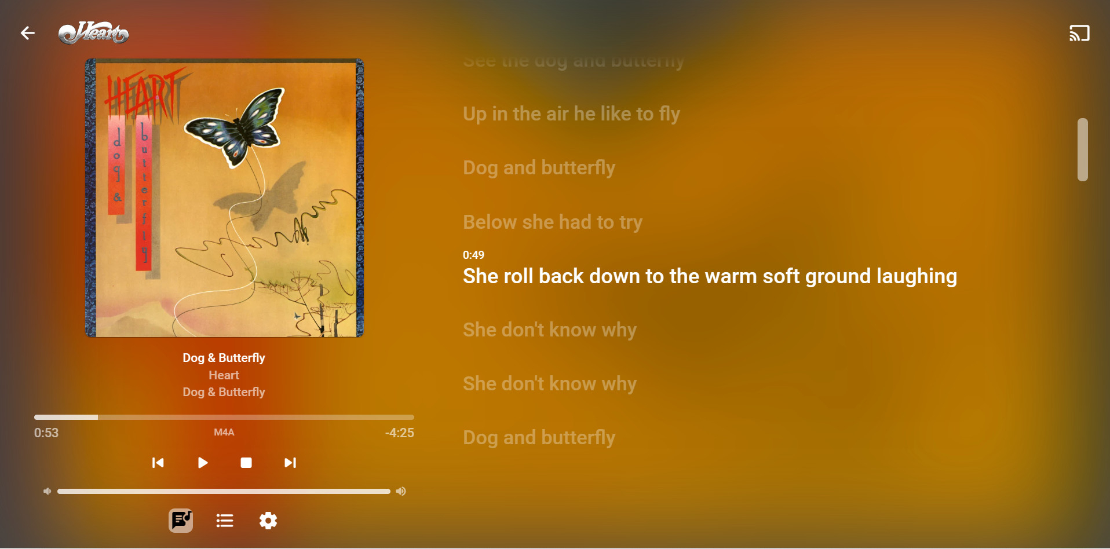Toggle the lyrics view icon
The image size is (1110, 549).
click(181, 521)
